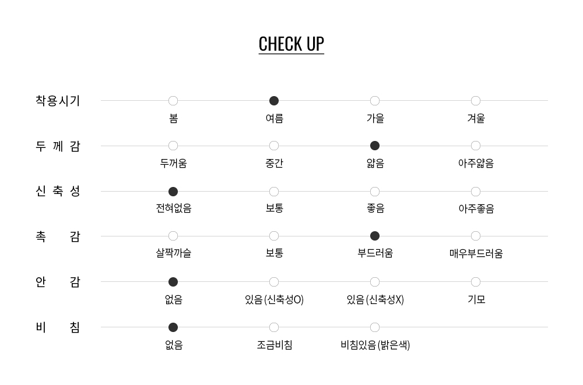
Task: Select the 봄 (spring) radio circle
Action: coord(173,101)
